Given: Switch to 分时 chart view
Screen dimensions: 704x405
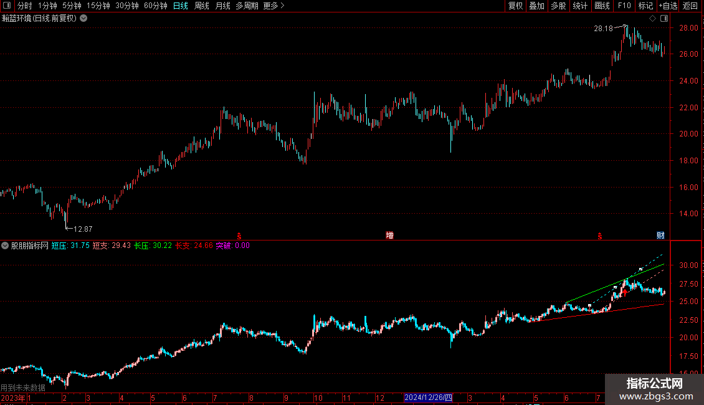Looking at the screenshot, I should [25, 6].
